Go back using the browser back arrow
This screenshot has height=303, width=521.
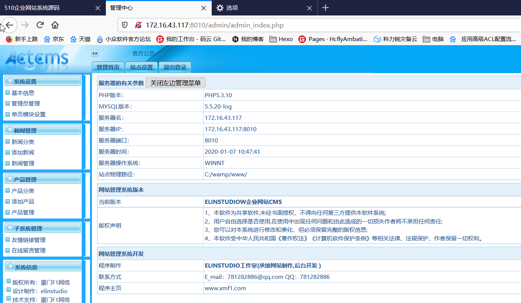pyautogui.click(x=9, y=25)
